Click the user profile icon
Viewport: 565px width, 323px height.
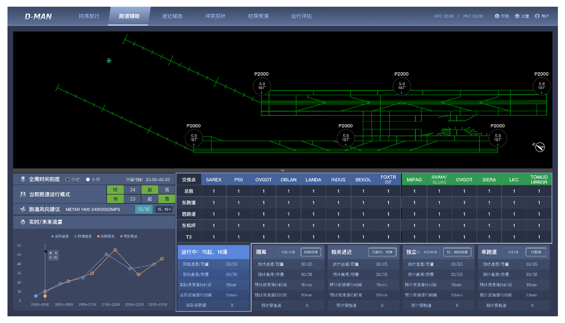pos(537,16)
